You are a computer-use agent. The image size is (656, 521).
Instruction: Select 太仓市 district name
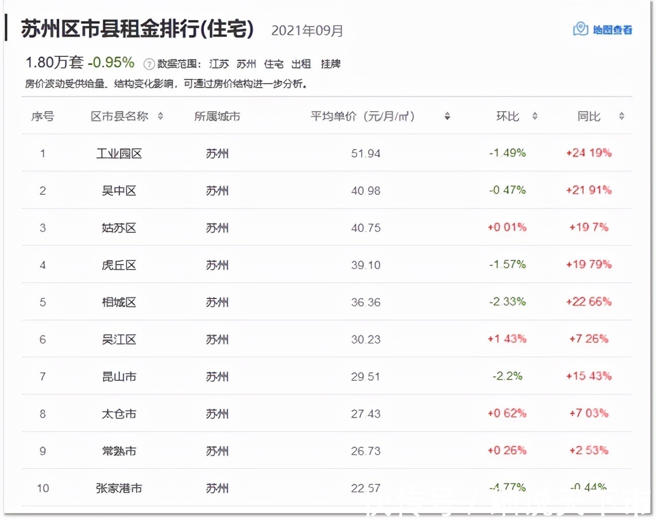click(119, 414)
